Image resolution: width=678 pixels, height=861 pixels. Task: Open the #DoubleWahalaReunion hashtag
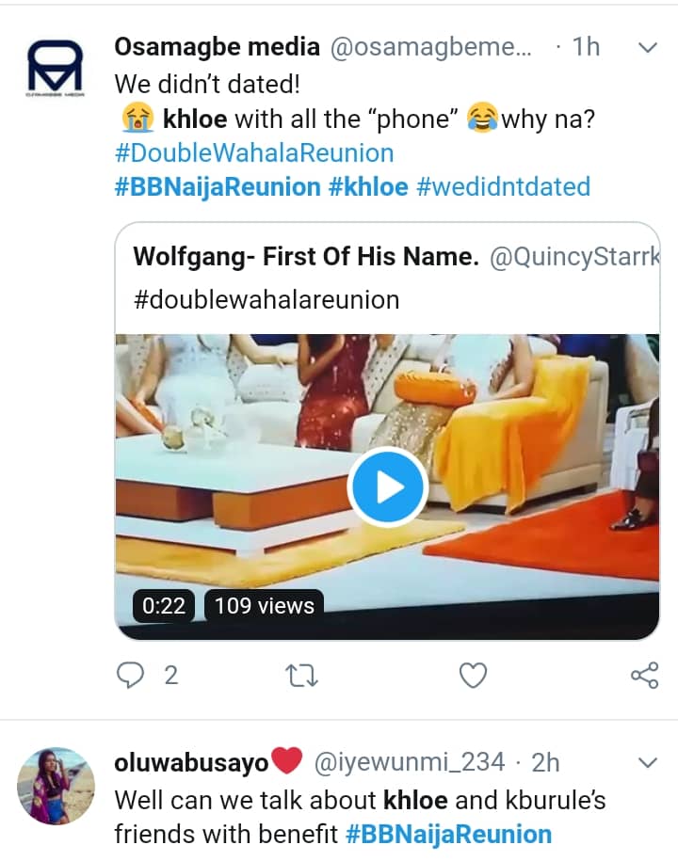click(254, 152)
